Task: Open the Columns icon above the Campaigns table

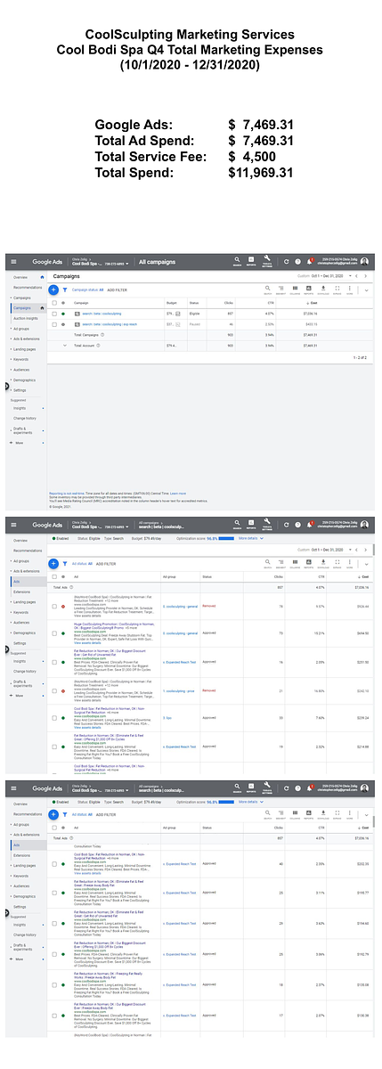Action: [x=295, y=290]
